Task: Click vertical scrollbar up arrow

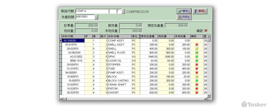Action: click(209, 36)
